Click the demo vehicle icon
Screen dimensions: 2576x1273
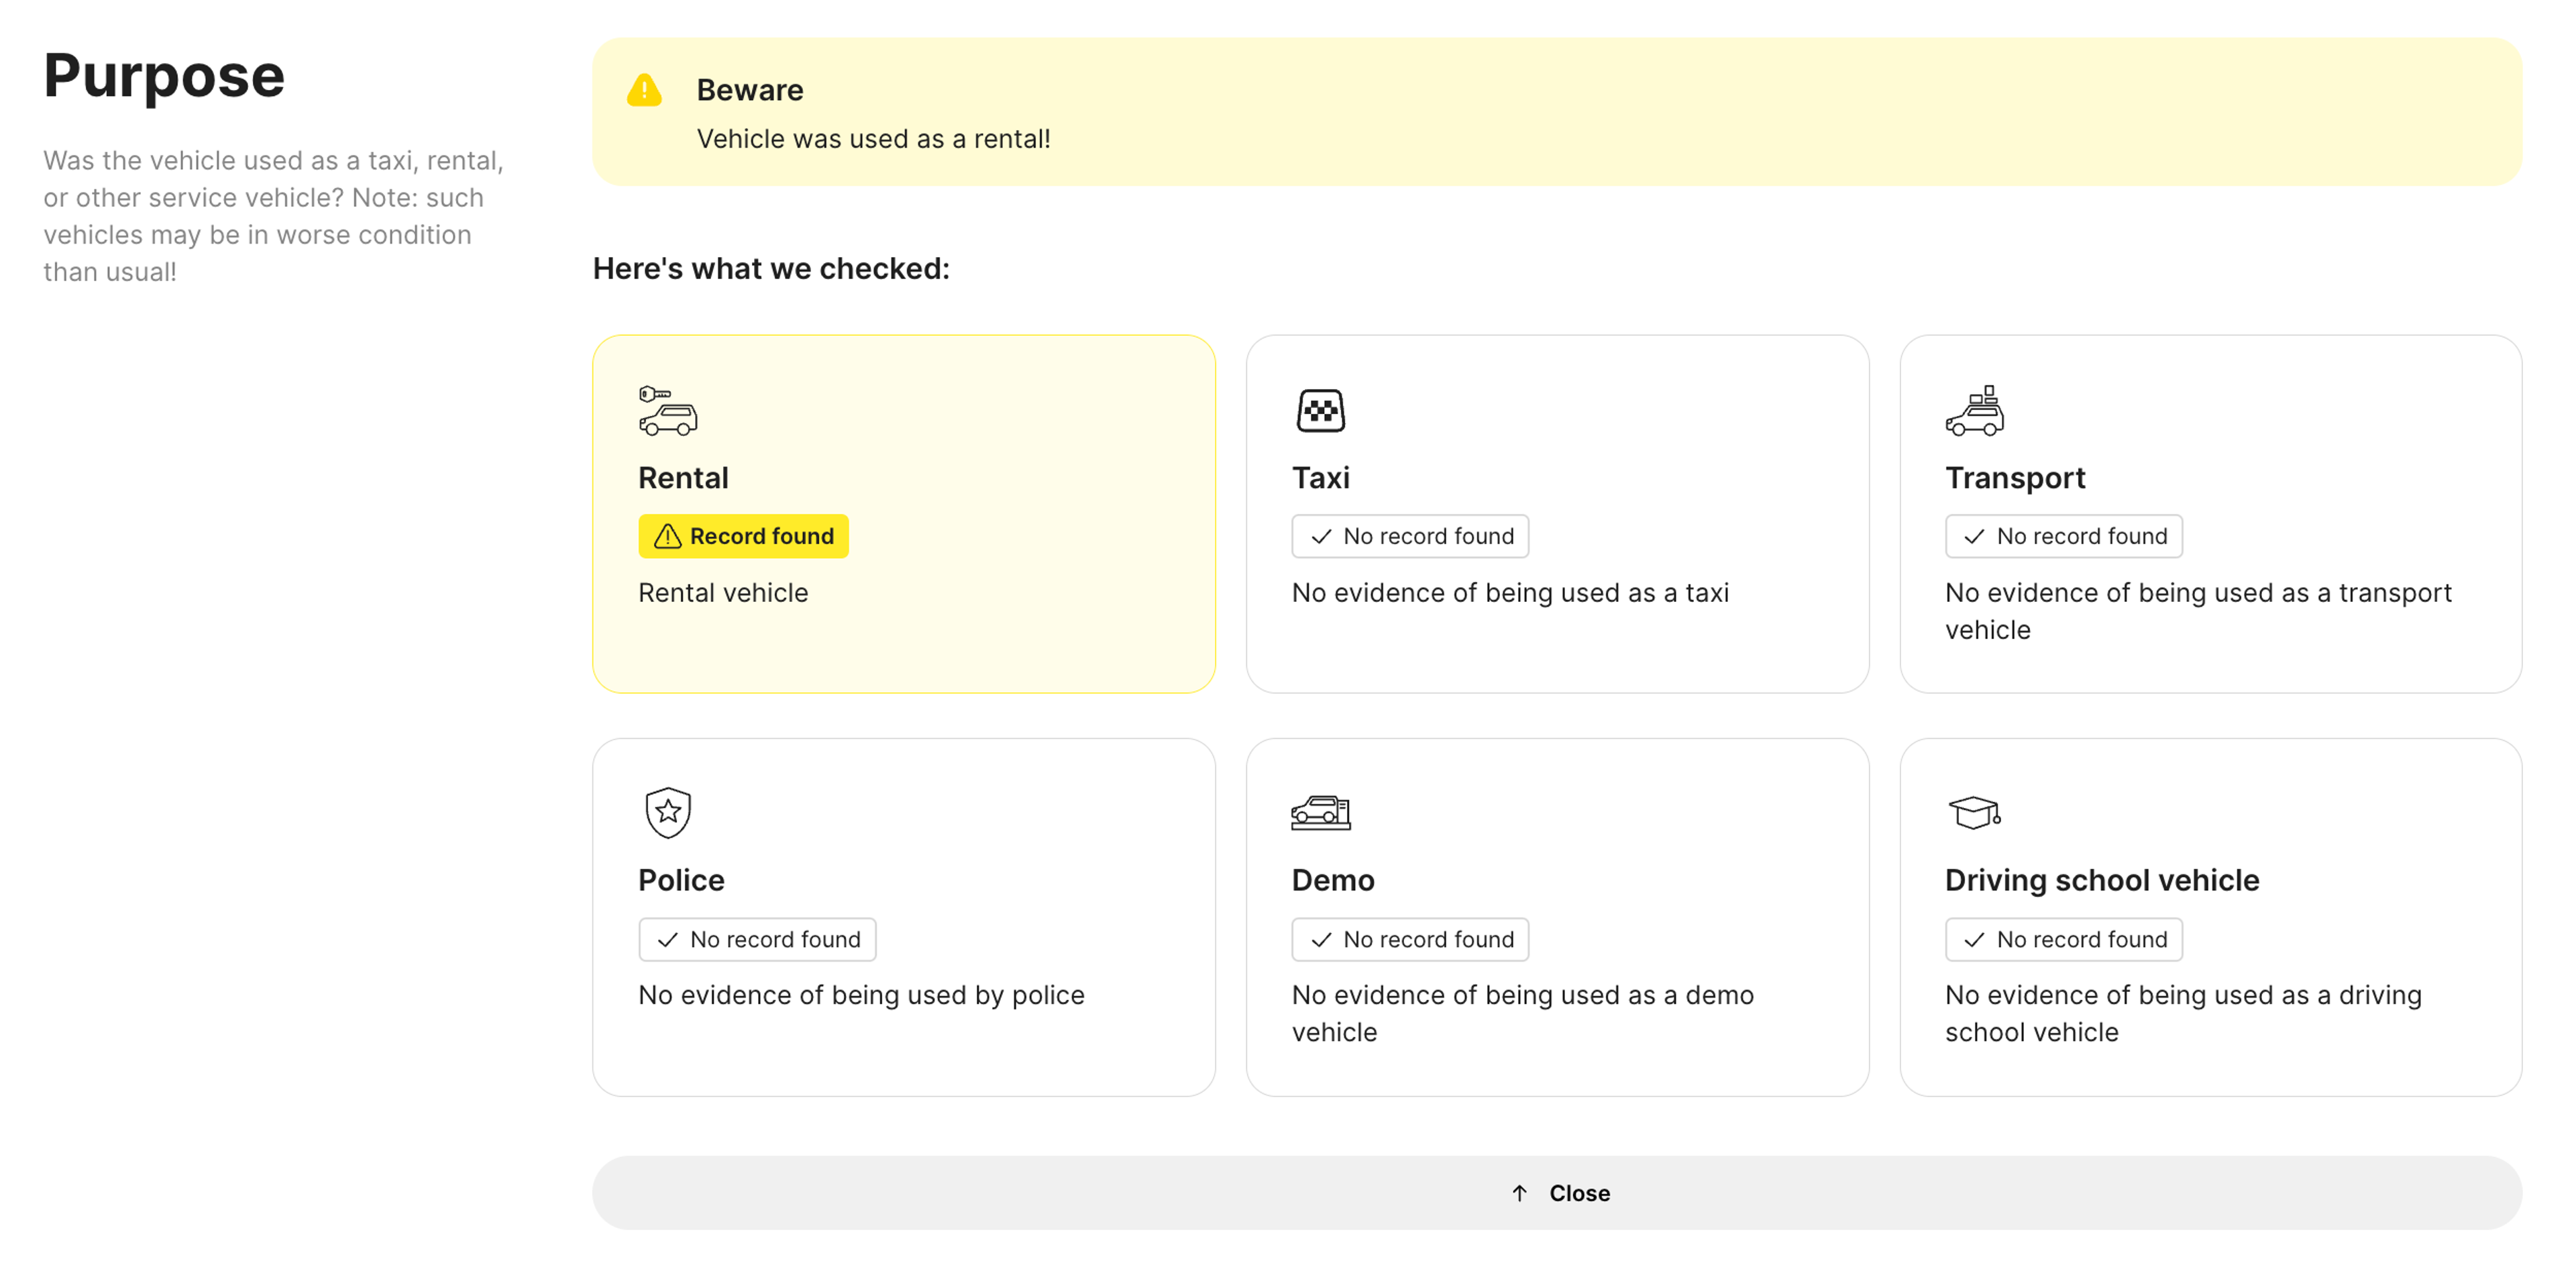1320,812
